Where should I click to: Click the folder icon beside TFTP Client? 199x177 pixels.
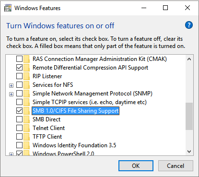click(26, 137)
